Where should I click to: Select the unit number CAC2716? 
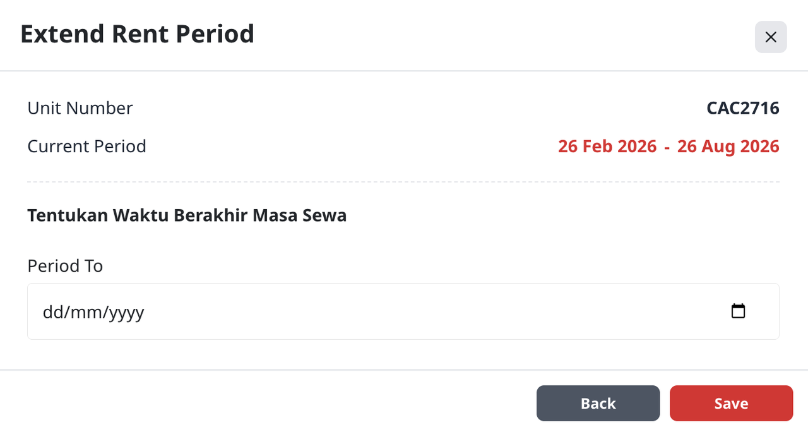743,108
